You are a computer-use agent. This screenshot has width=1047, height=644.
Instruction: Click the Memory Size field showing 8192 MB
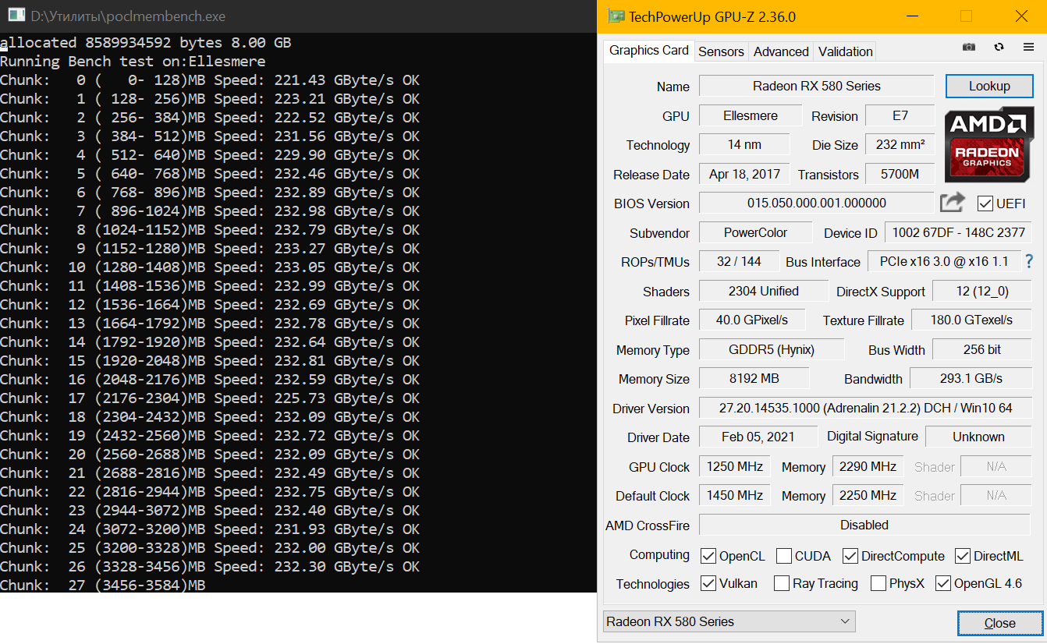[754, 378]
